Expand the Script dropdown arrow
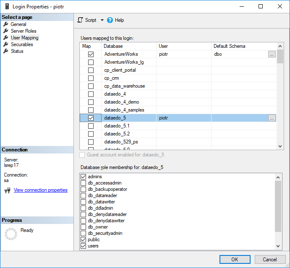 pyautogui.click(x=102, y=20)
